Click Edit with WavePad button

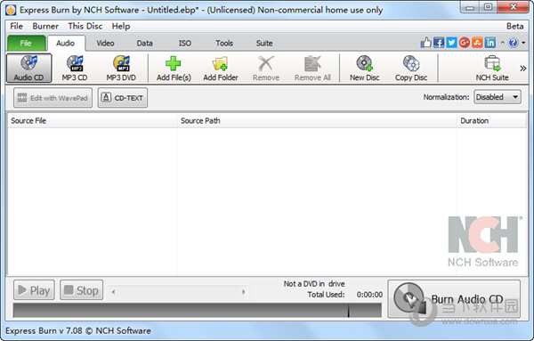pos(53,98)
